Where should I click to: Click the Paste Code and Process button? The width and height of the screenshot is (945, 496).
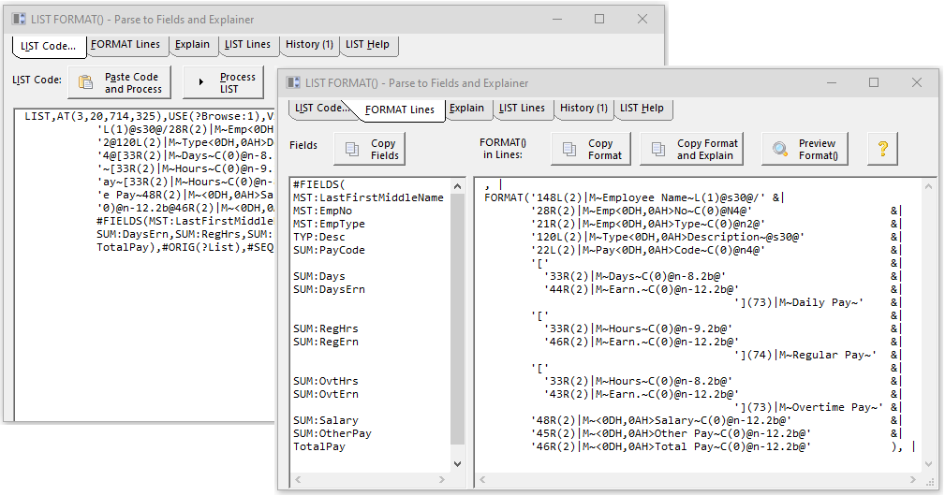[x=119, y=83]
